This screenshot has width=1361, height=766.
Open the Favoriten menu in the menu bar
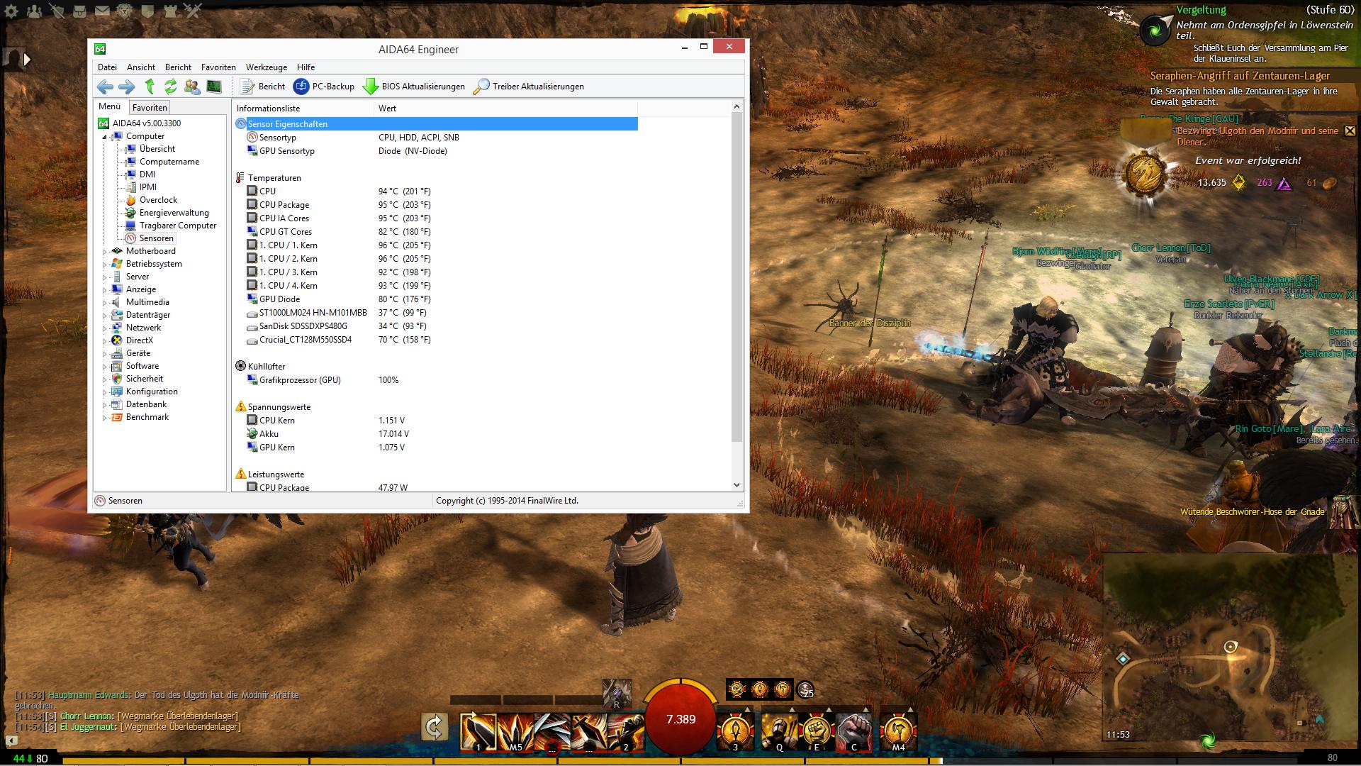point(218,67)
